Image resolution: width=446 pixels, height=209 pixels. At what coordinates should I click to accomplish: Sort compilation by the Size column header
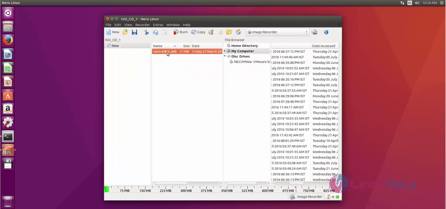184,46
